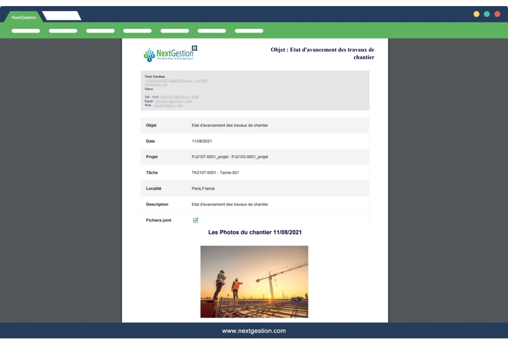
Task: Toggle the Fichiers joint checkbox
Action: [196, 220]
